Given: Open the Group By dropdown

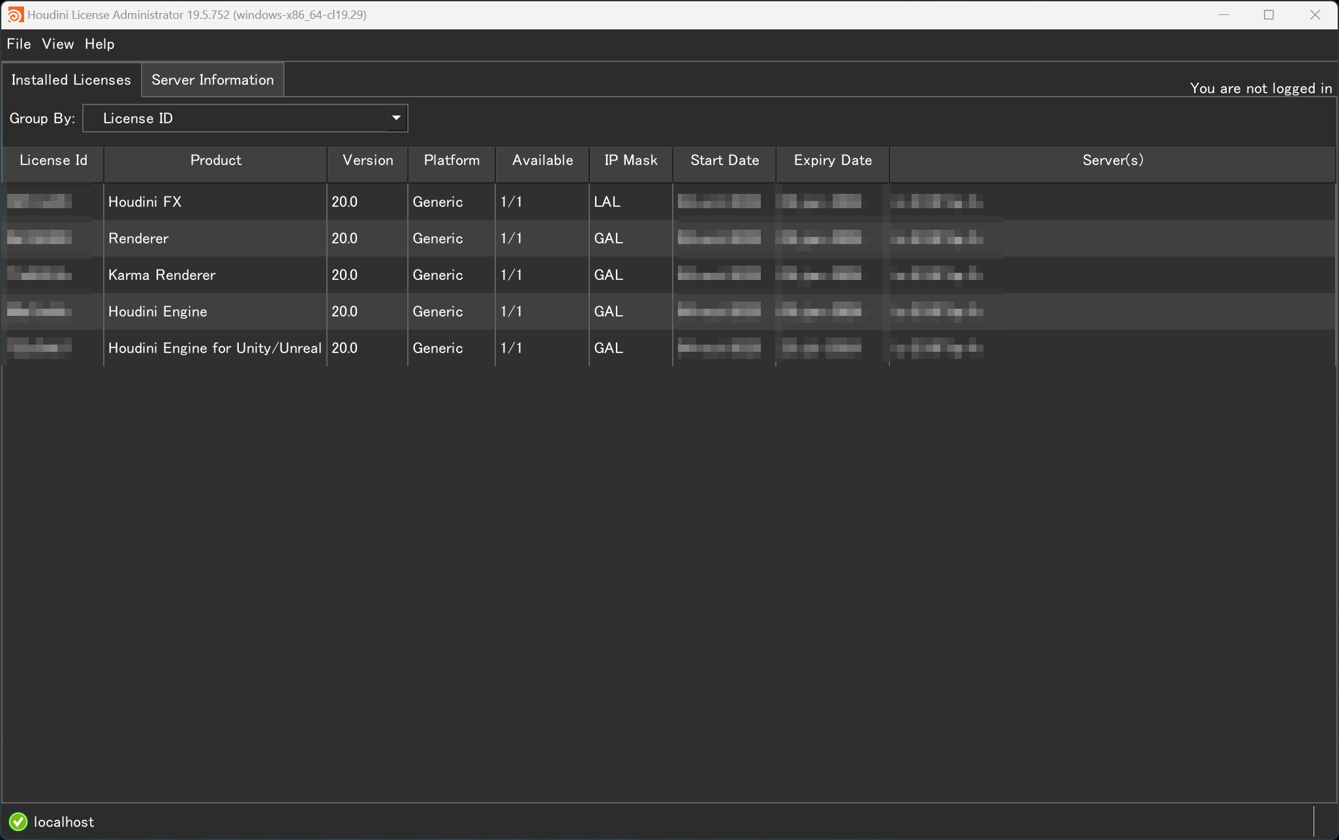Looking at the screenshot, I should click(x=245, y=118).
